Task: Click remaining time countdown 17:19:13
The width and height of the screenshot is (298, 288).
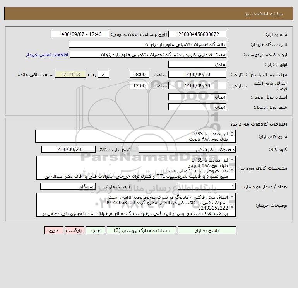Action: 70,75
